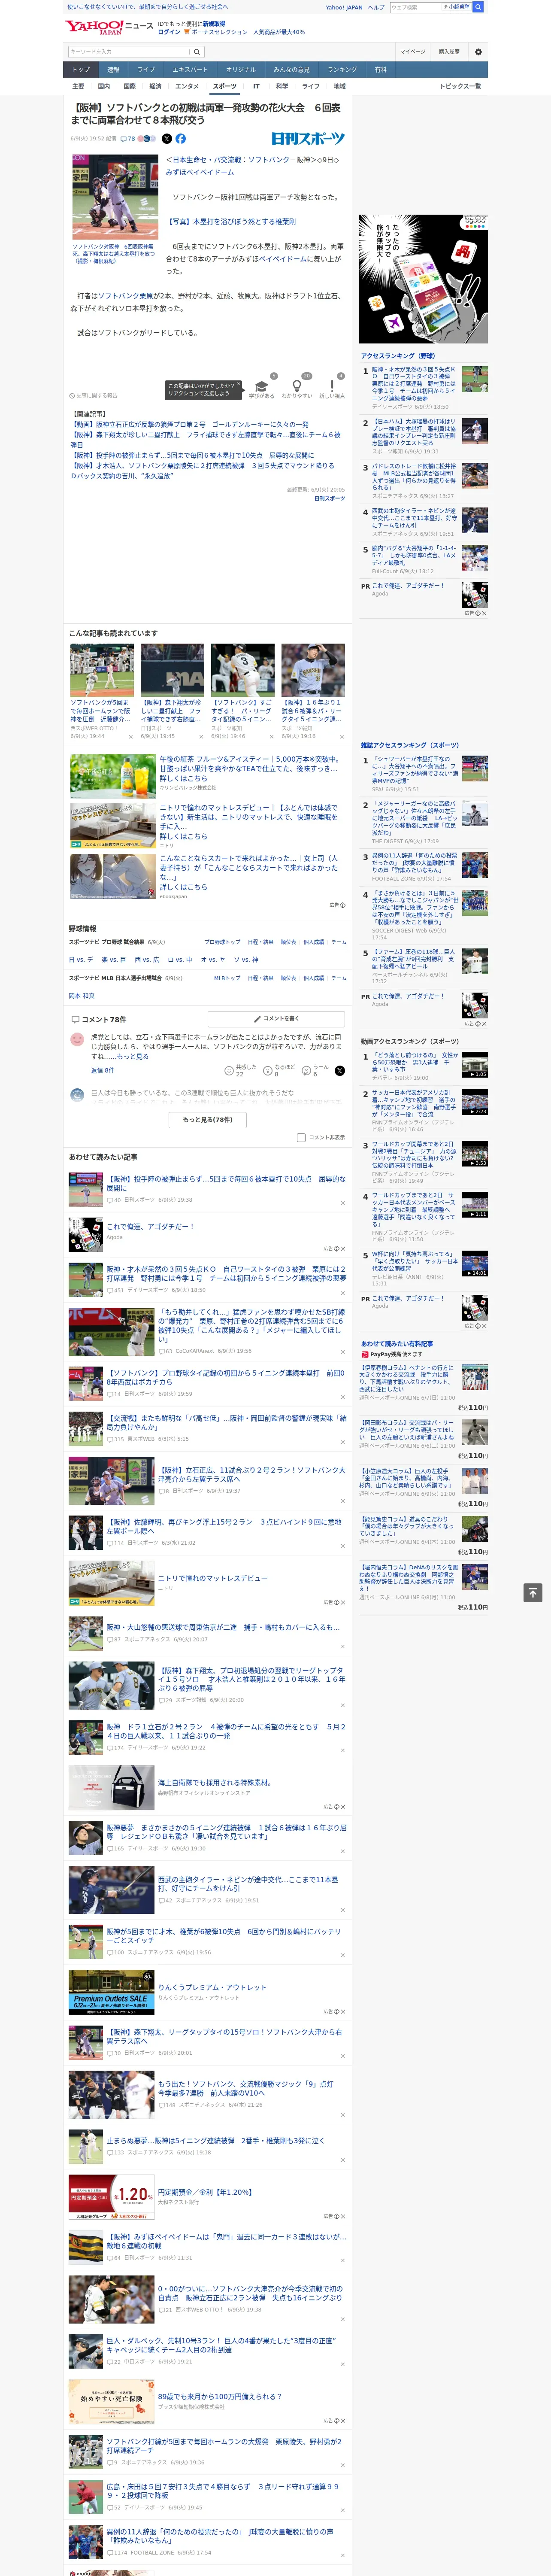Focus the web search box at top

pyautogui.click(x=415, y=7)
